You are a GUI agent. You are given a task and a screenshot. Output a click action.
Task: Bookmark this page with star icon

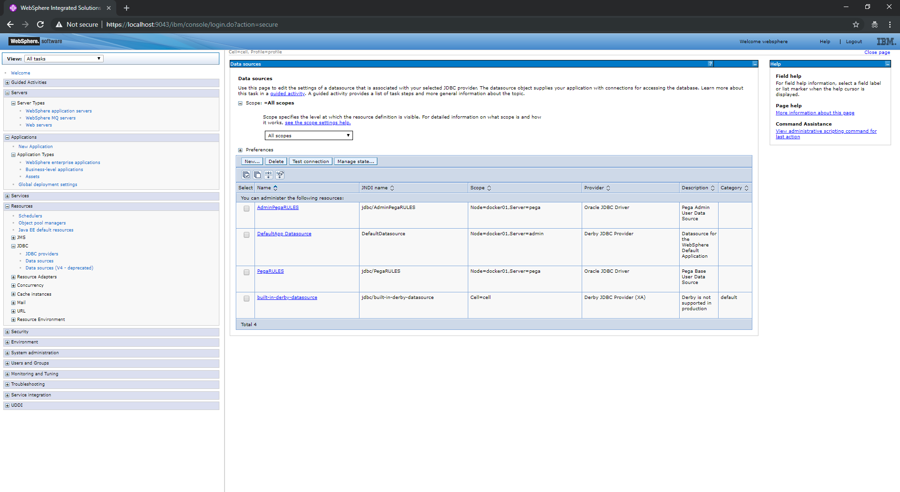(x=856, y=24)
